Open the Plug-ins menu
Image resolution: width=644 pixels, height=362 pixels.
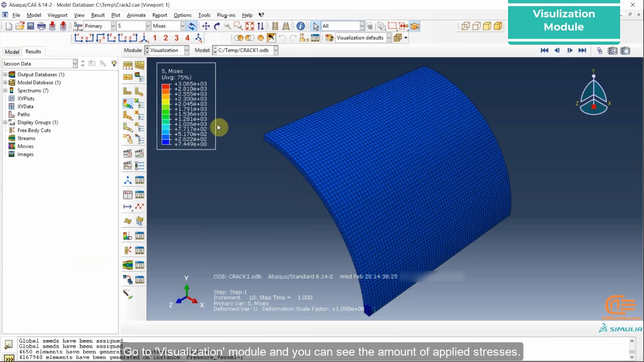(226, 15)
